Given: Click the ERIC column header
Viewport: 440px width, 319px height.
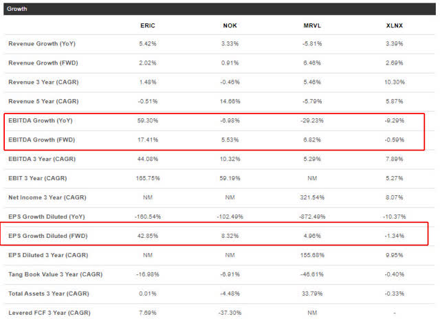Looking at the screenshot, I should pyautogui.click(x=148, y=25).
